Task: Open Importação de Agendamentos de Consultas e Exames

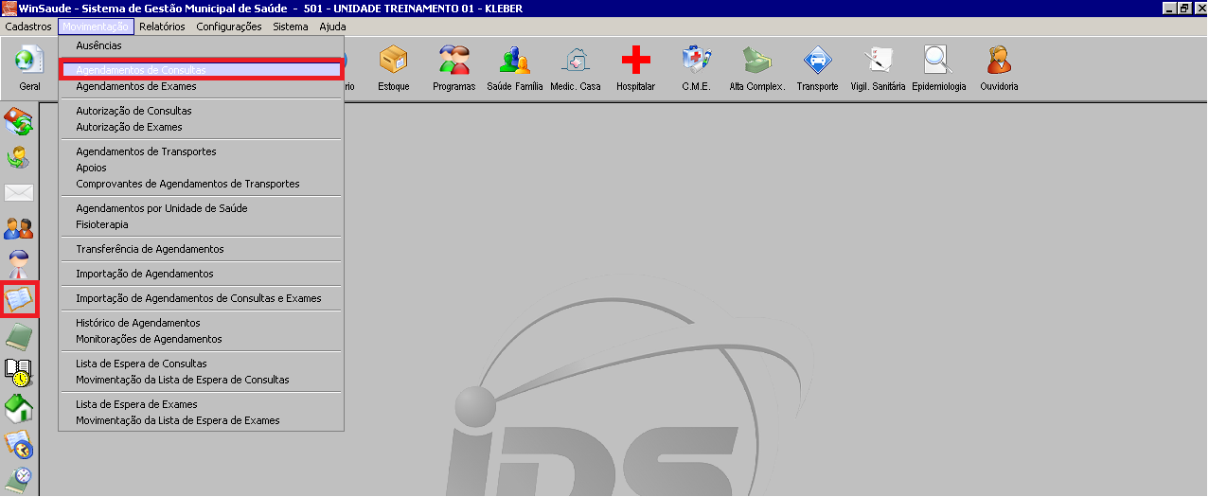Action: (201, 298)
